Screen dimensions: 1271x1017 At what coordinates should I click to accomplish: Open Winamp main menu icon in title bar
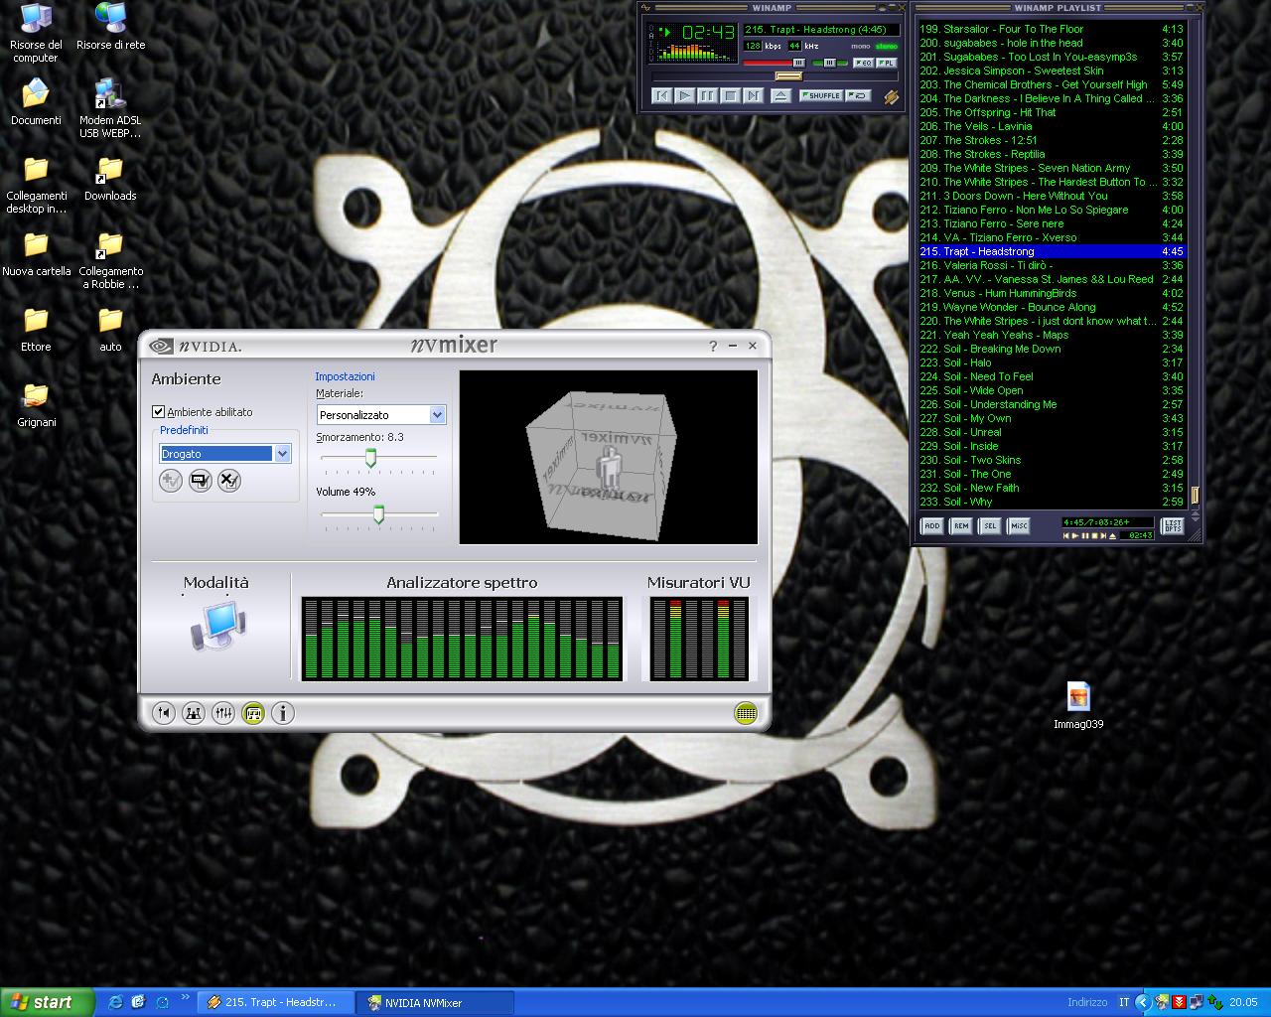pyautogui.click(x=645, y=8)
